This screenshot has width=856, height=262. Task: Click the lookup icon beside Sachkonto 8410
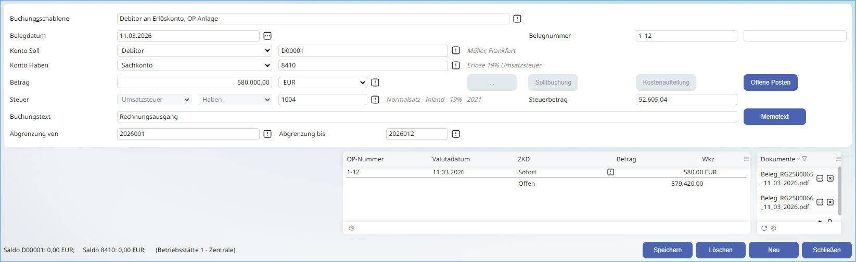point(455,65)
